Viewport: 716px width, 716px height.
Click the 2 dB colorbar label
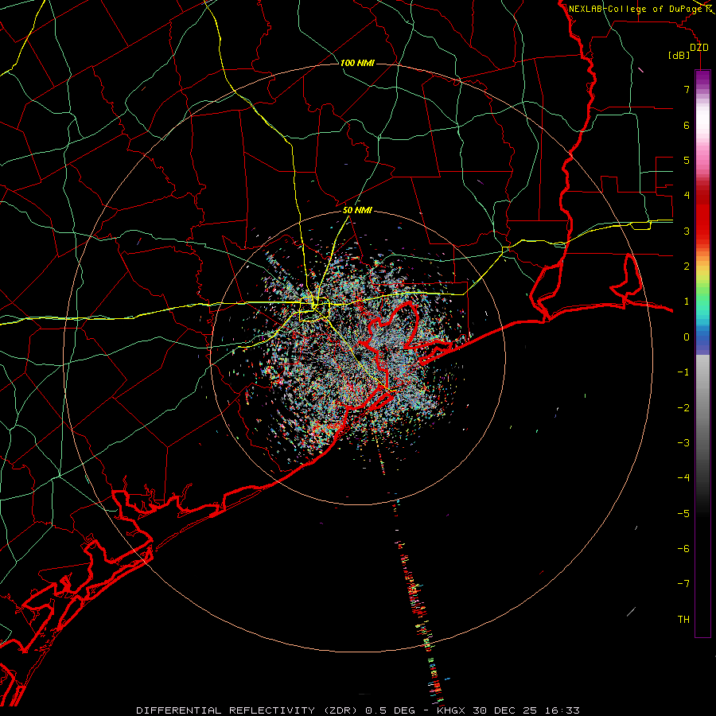pyautogui.click(x=687, y=267)
